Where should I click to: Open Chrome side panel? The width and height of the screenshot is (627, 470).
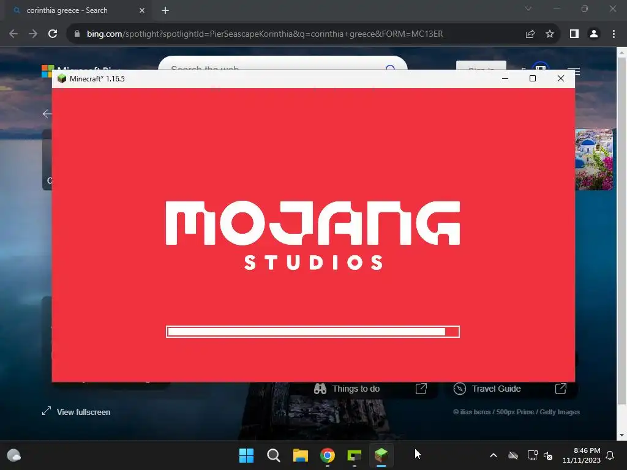(574, 34)
